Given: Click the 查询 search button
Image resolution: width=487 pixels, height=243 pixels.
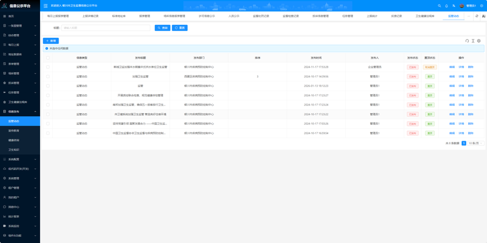Looking at the screenshot, I should (x=163, y=28).
